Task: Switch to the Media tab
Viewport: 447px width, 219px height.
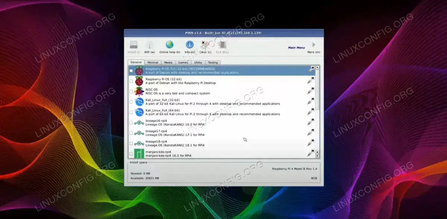Action: [168, 62]
